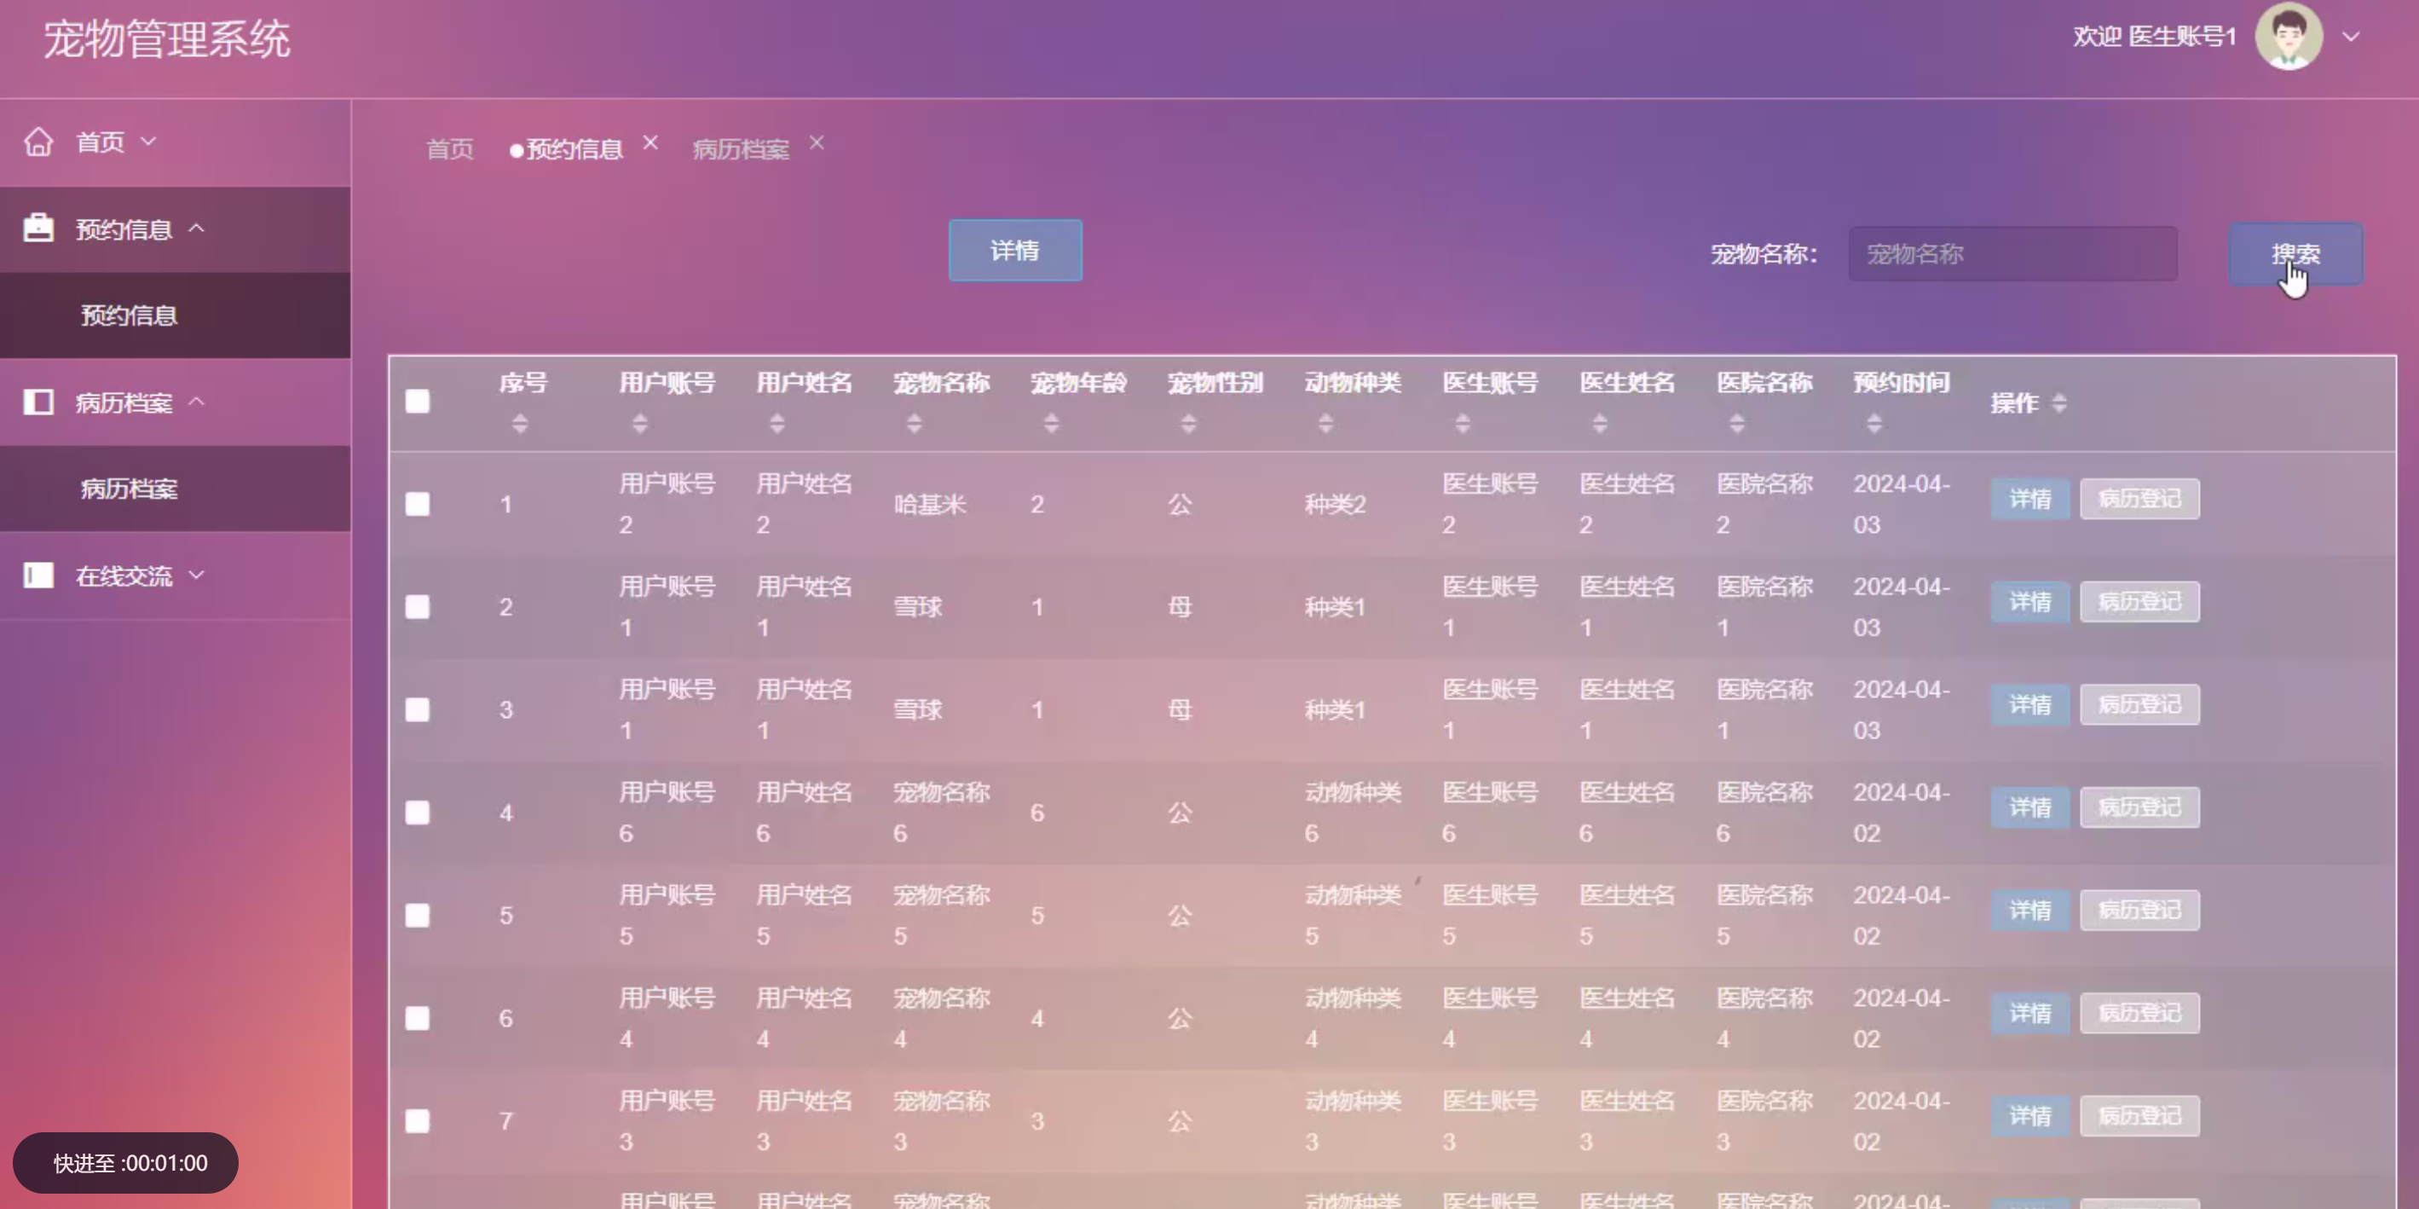Toggle the select-all checkbox in header

tap(417, 402)
